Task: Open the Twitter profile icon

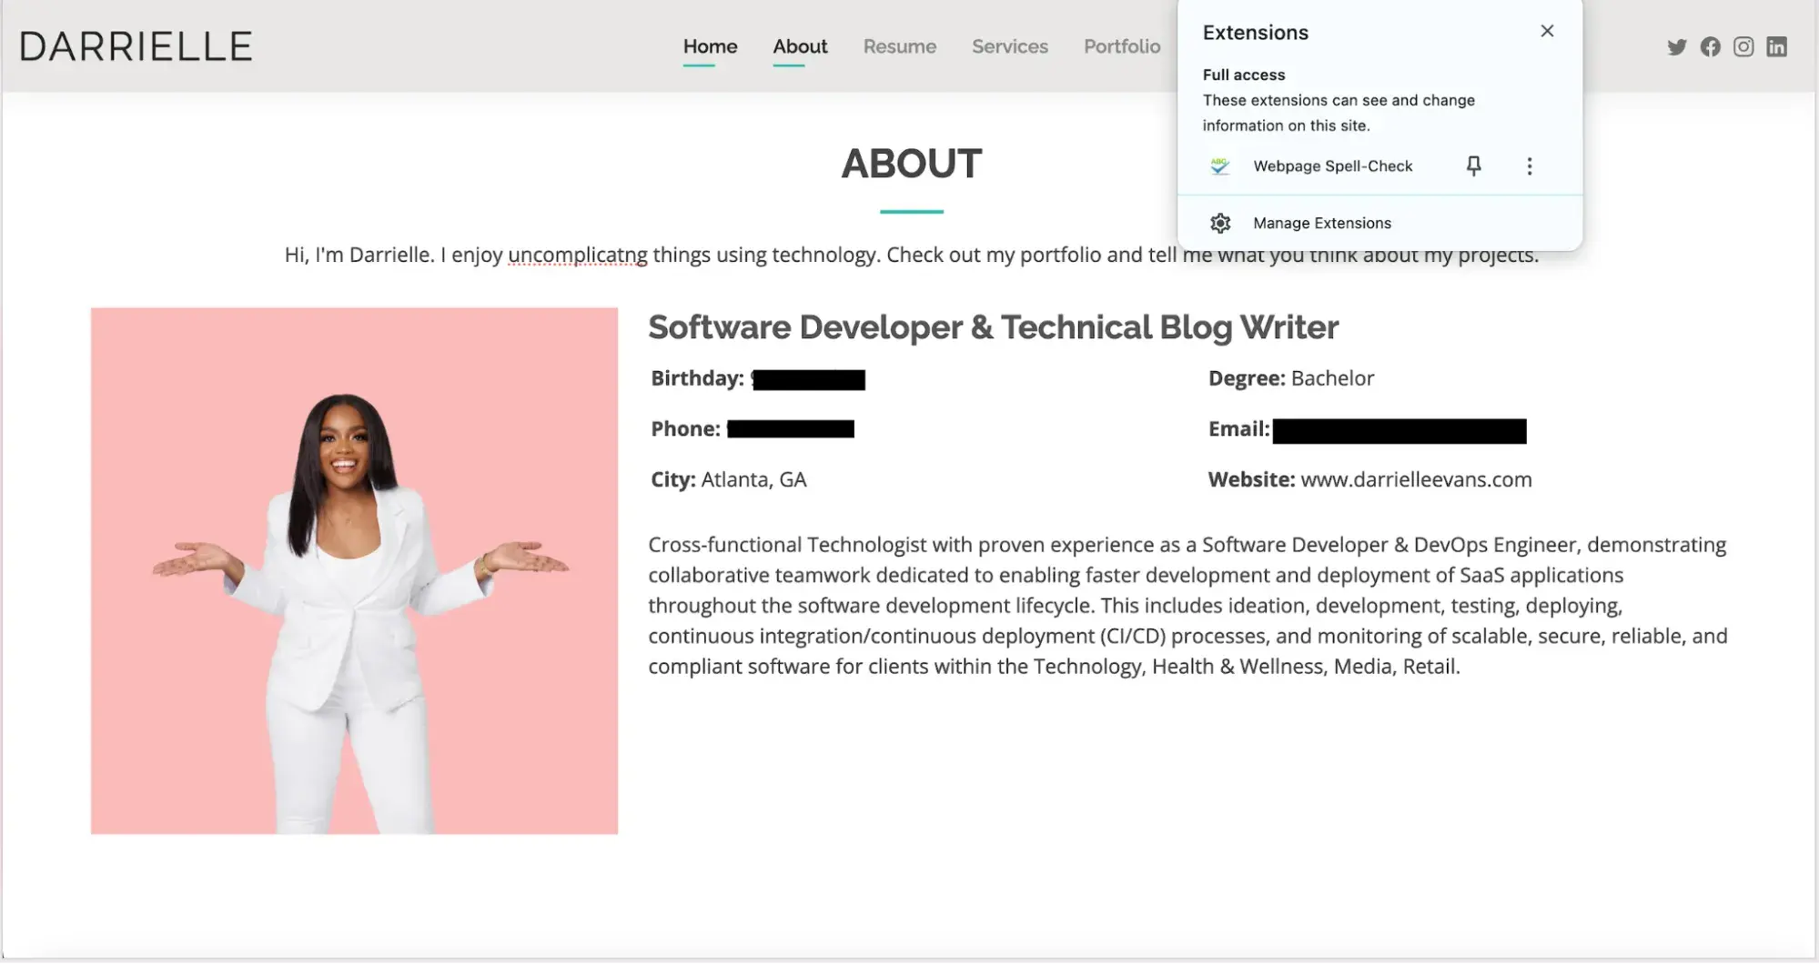Action: [x=1676, y=47]
